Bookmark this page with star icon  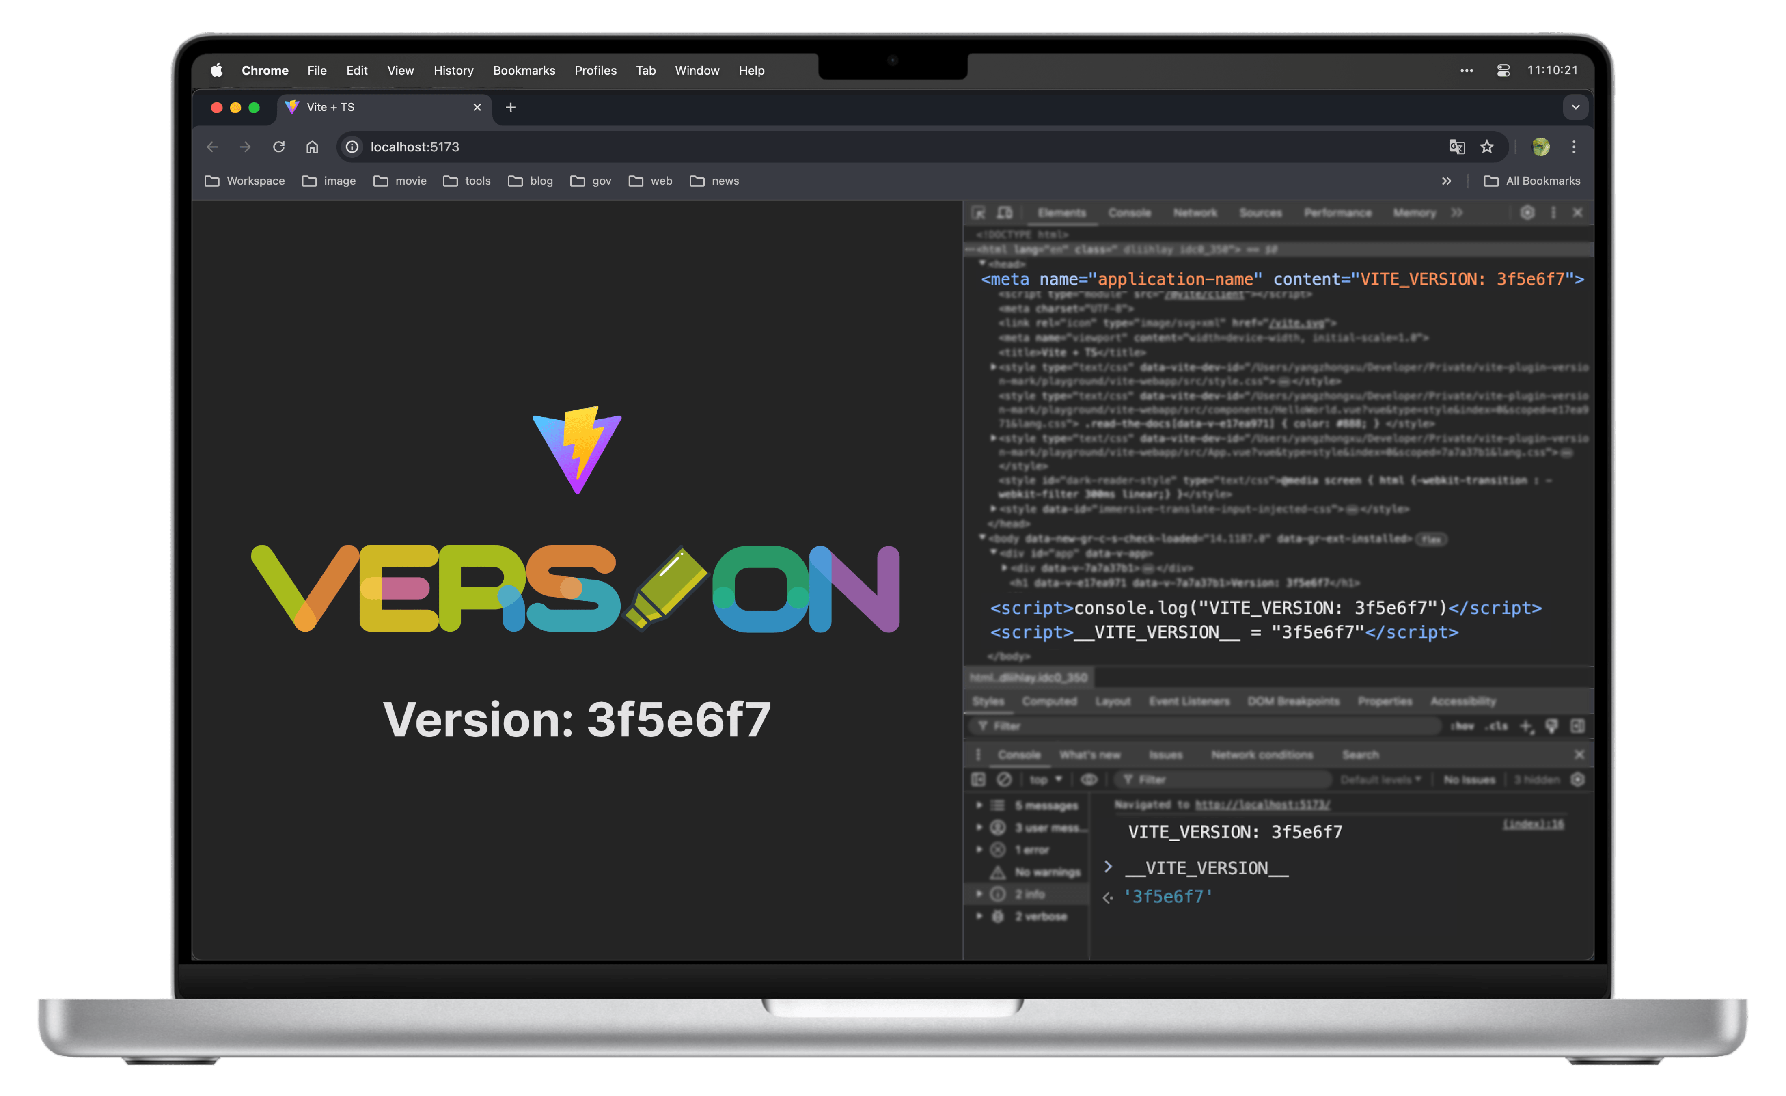(1486, 147)
